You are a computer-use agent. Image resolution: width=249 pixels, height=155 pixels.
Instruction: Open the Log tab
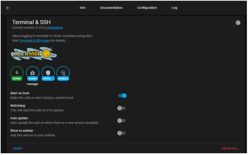[174, 8]
